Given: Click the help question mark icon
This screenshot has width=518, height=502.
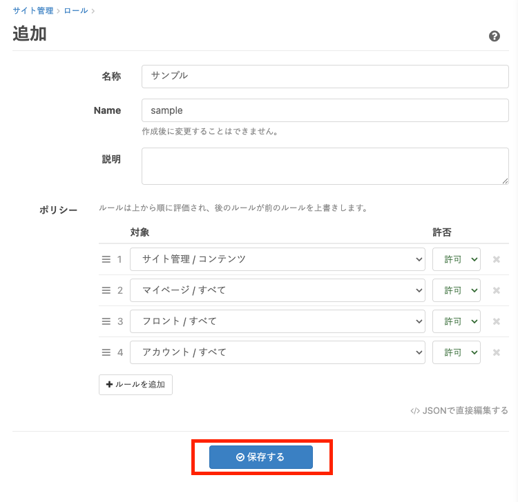Looking at the screenshot, I should [x=495, y=37].
